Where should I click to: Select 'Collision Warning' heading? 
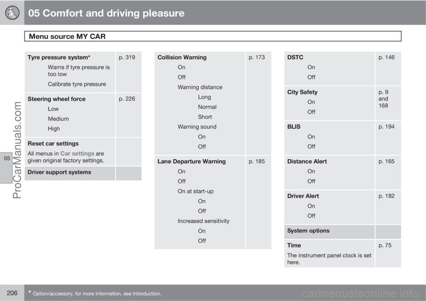click(182, 57)
